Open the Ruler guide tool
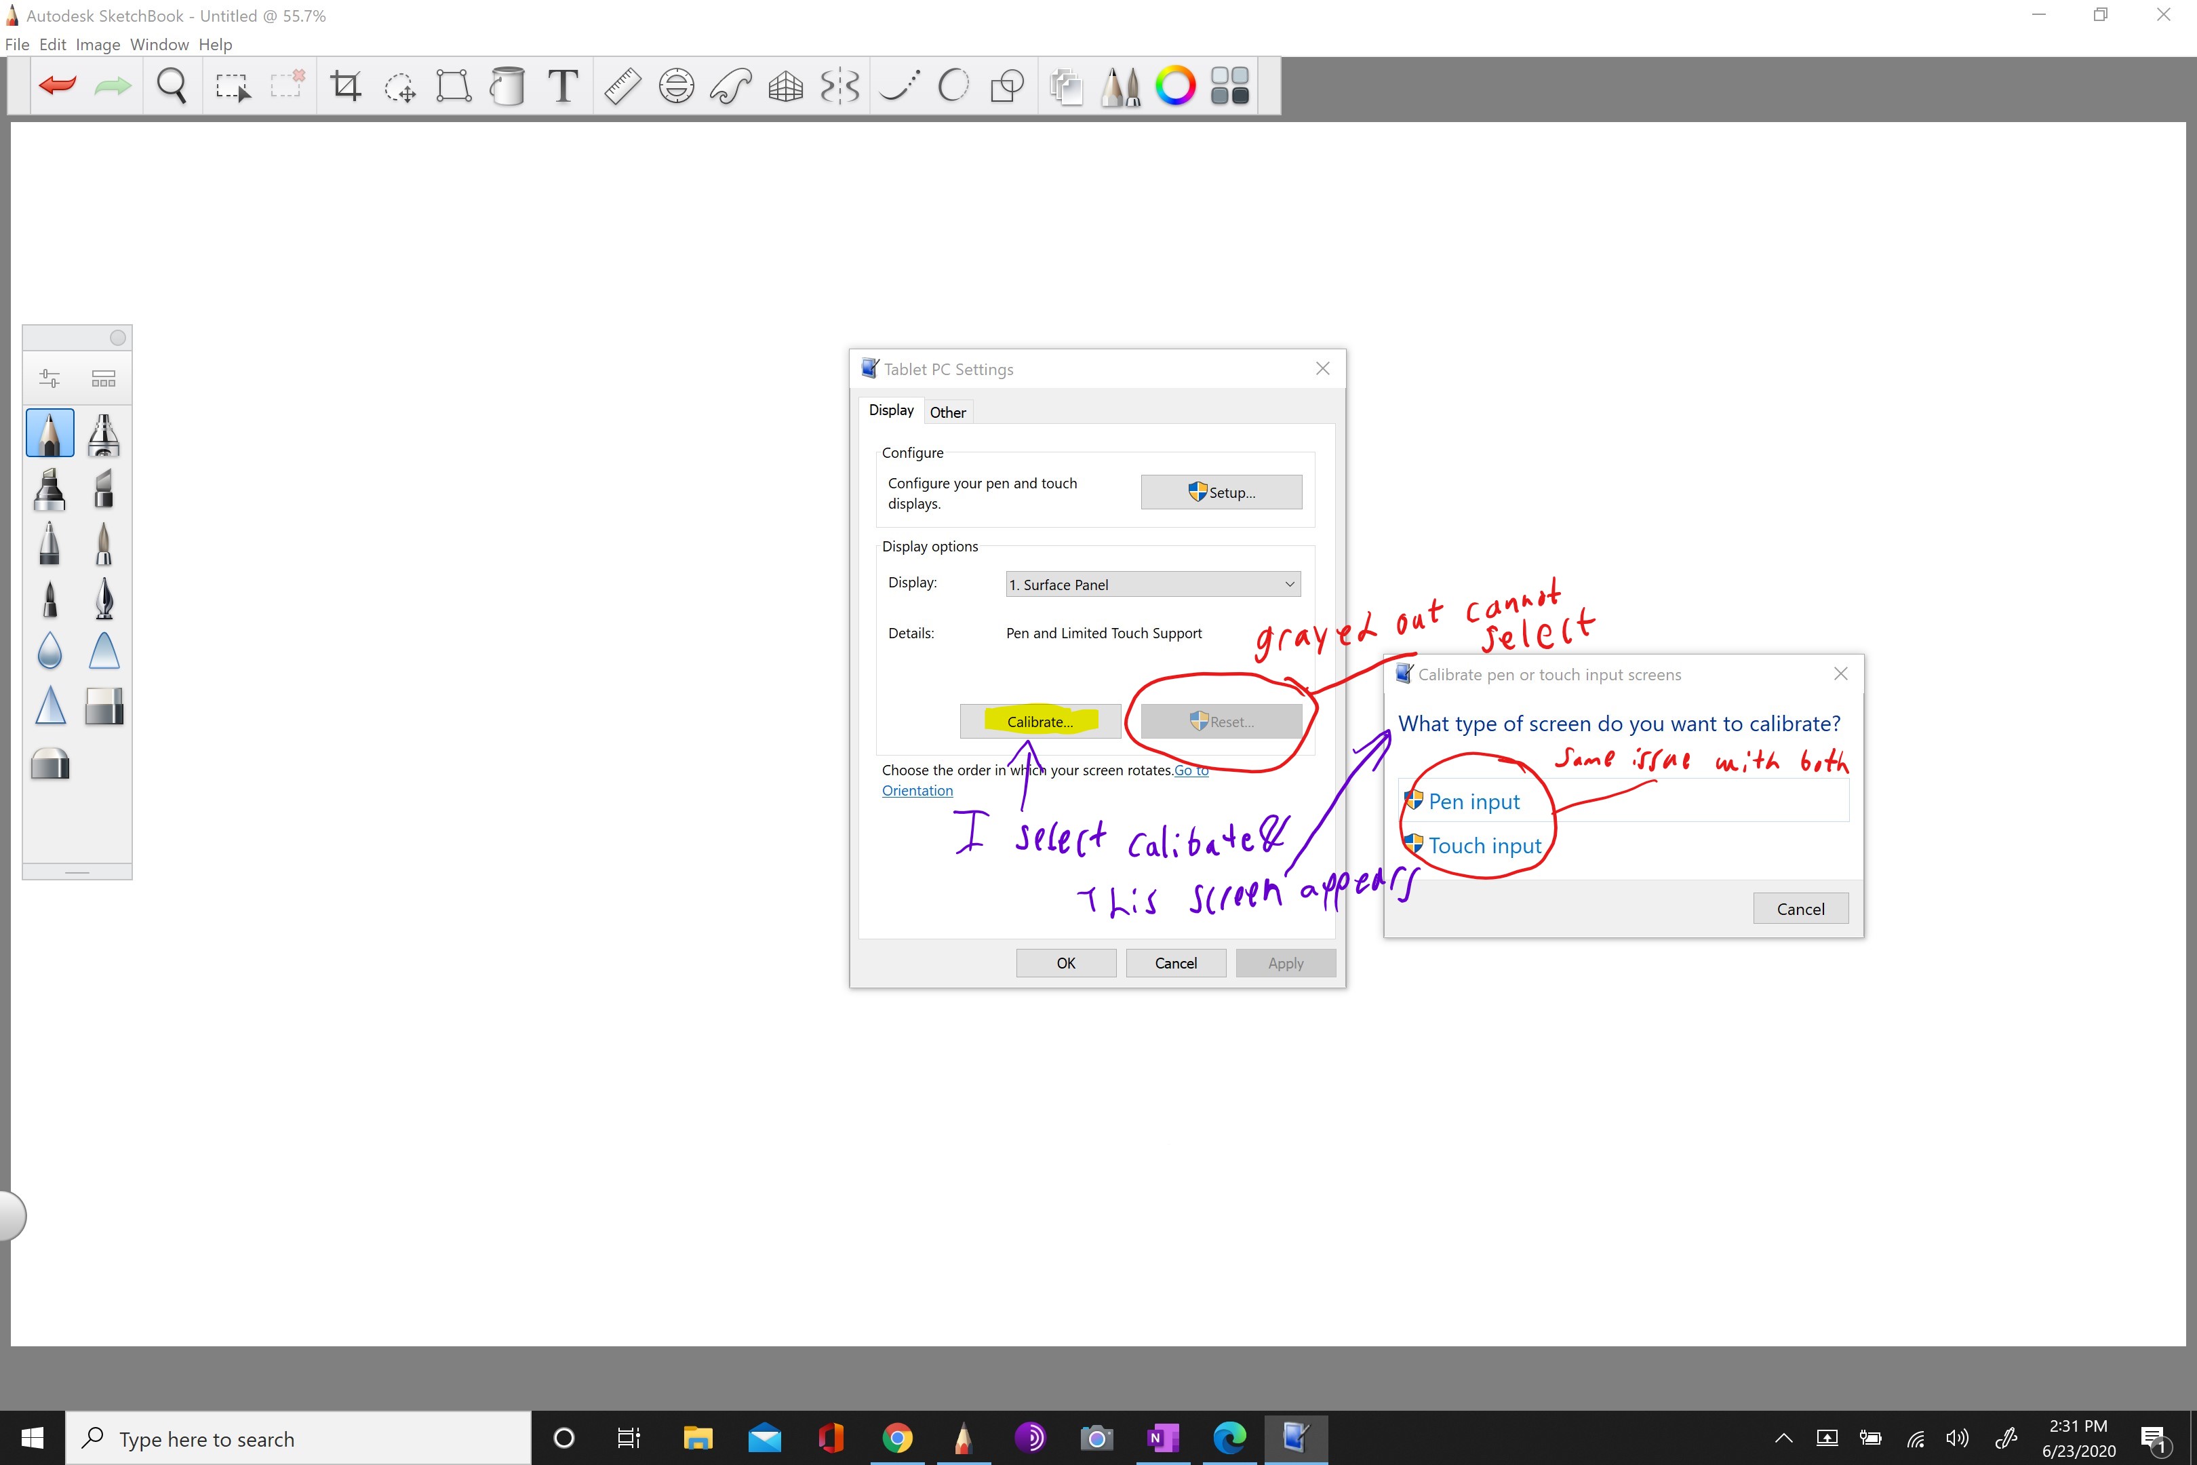This screenshot has width=2197, height=1465. 622,86
